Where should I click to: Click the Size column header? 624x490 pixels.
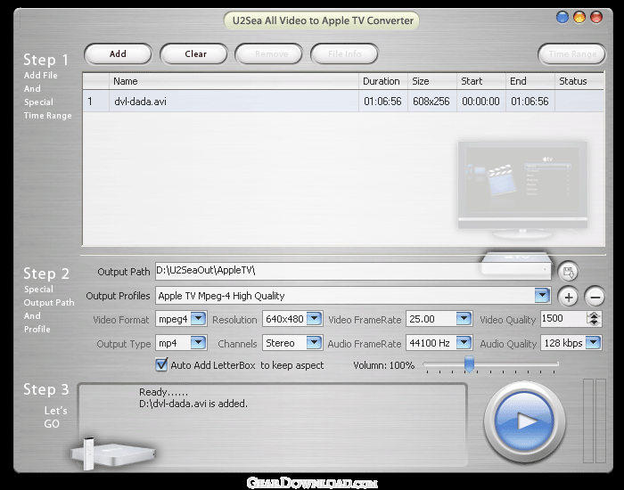pos(432,81)
